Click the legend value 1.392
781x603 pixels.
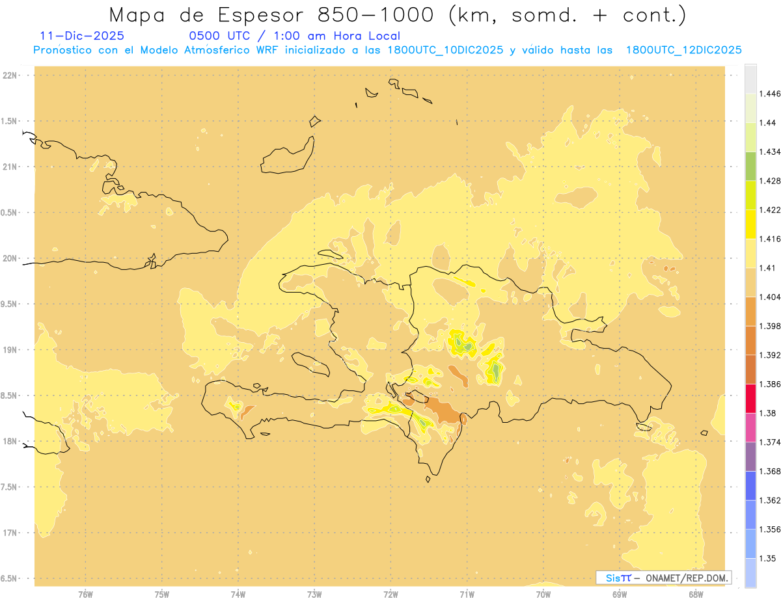click(x=770, y=355)
